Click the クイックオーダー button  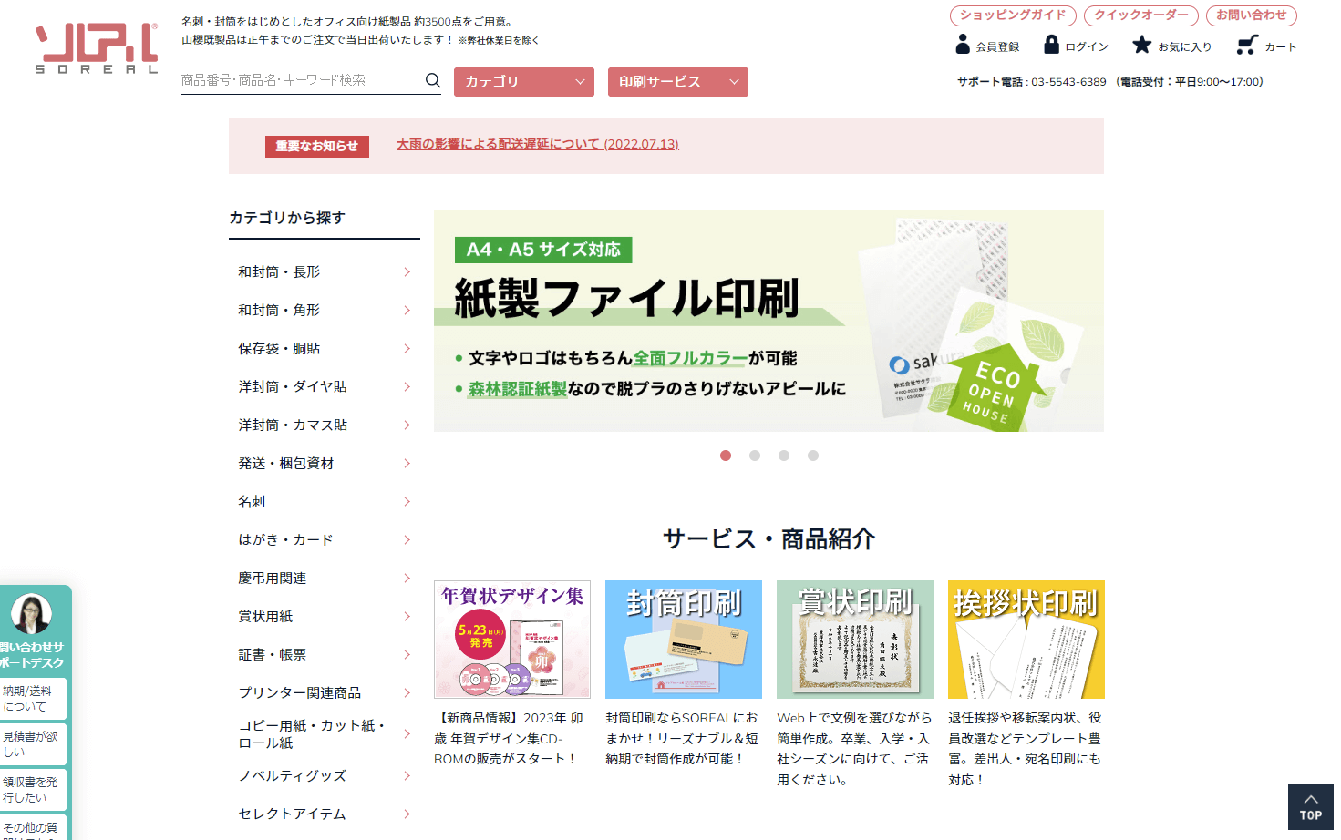1140,15
